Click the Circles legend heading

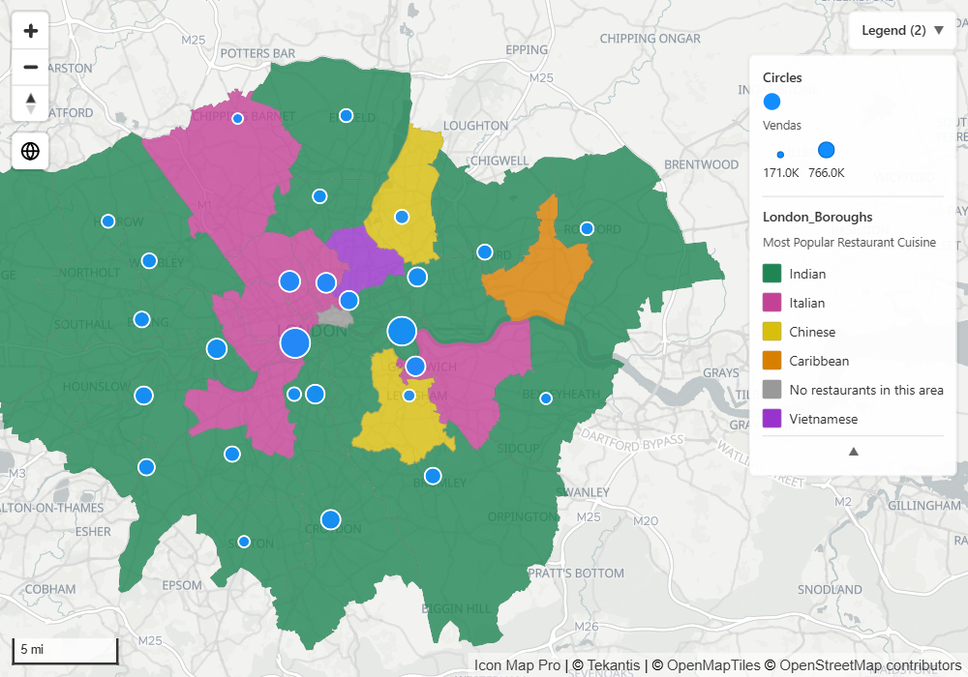tap(782, 77)
